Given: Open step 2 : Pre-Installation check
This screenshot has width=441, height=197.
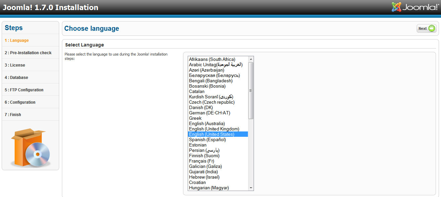Looking at the screenshot, I should (x=30, y=53).
